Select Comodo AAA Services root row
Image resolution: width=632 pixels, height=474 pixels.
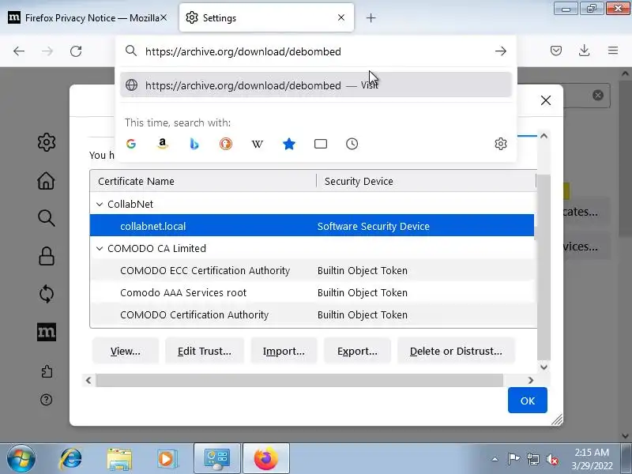[314, 292]
